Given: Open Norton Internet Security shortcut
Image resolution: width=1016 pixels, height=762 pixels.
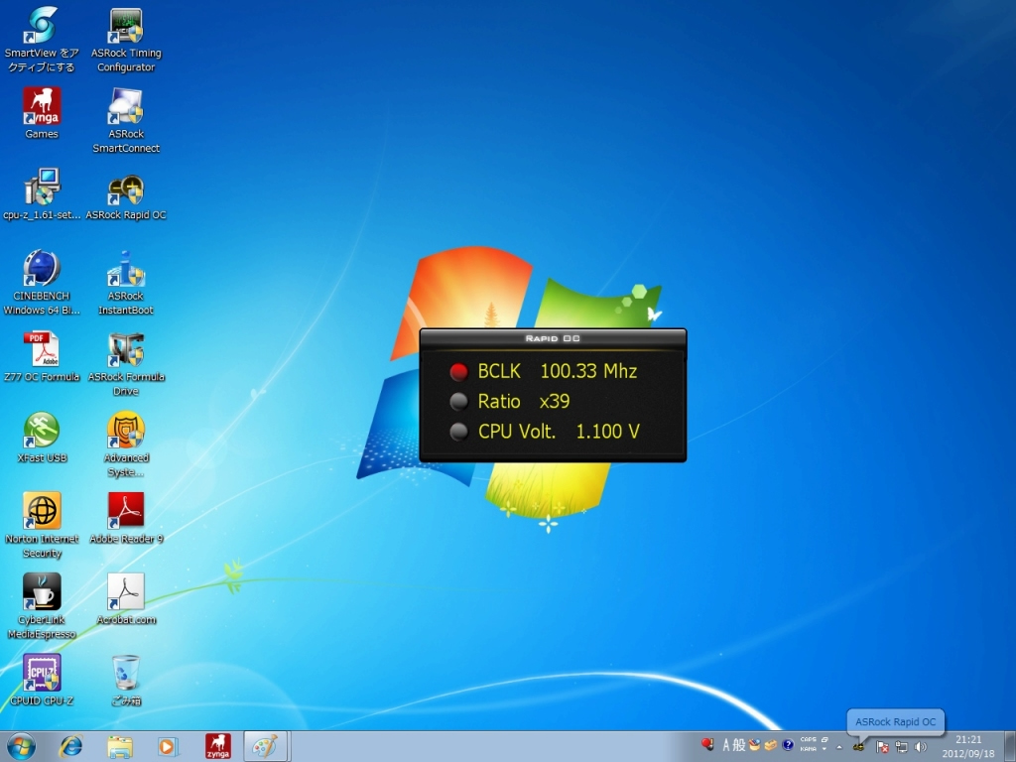Looking at the screenshot, I should point(42,526).
